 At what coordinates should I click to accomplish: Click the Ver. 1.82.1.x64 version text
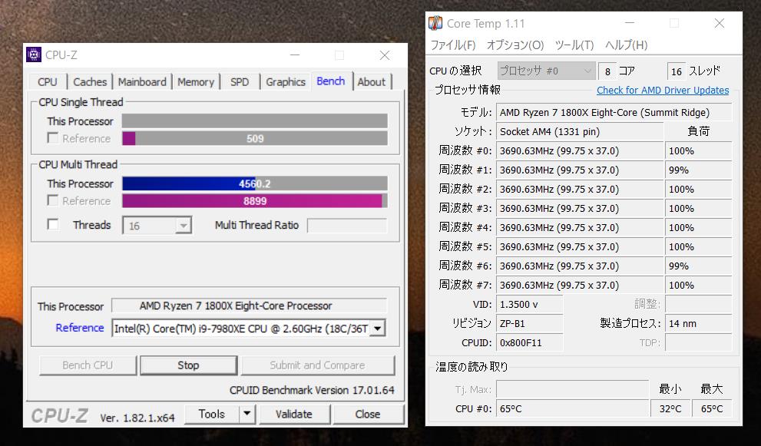(x=137, y=418)
